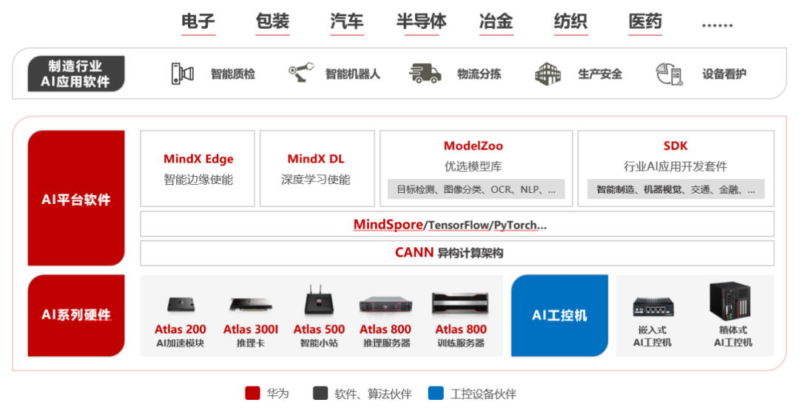Click the 智能质检 text label

click(x=233, y=75)
